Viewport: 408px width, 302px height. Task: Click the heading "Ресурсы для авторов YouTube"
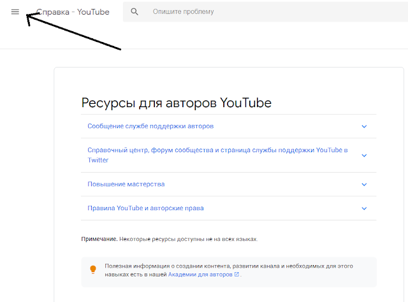pyautogui.click(x=177, y=103)
